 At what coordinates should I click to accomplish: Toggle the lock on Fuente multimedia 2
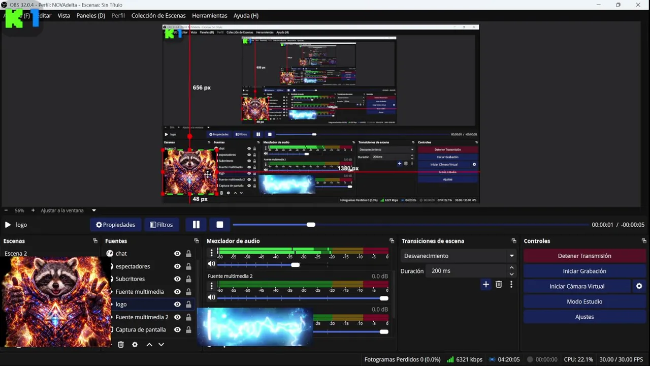click(x=188, y=317)
